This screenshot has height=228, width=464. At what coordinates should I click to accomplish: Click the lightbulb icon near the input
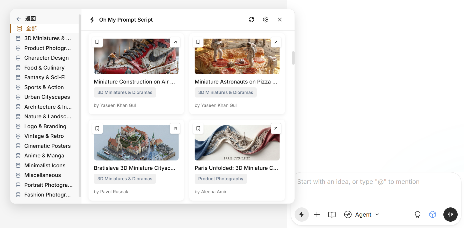(417, 215)
